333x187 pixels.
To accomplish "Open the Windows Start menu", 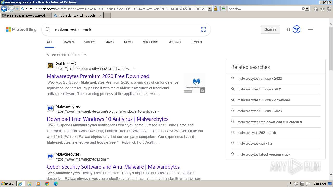I will pyautogui.click(x=7, y=183).
